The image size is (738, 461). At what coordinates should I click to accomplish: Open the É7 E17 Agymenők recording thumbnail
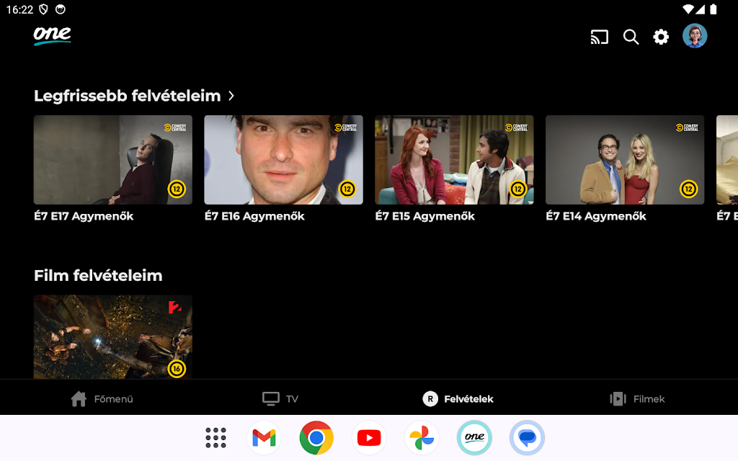(x=113, y=160)
